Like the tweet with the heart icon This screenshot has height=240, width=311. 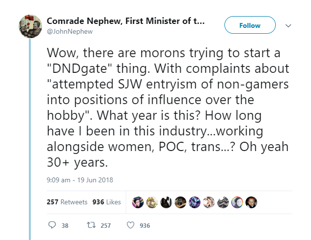point(130,225)
